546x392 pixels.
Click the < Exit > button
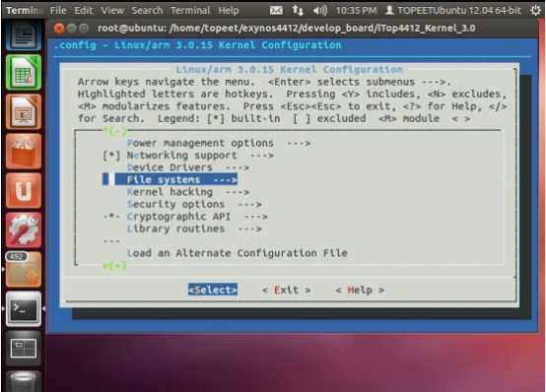286,290
